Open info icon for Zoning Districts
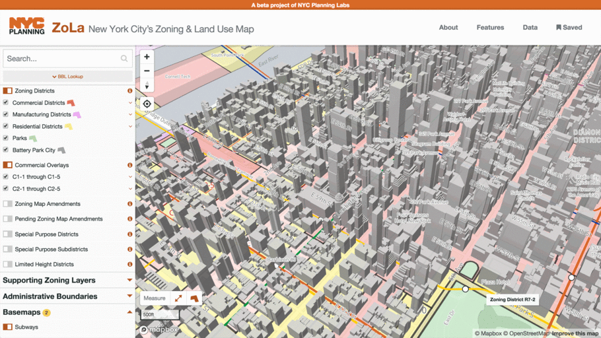 click(x=130, y=91)
